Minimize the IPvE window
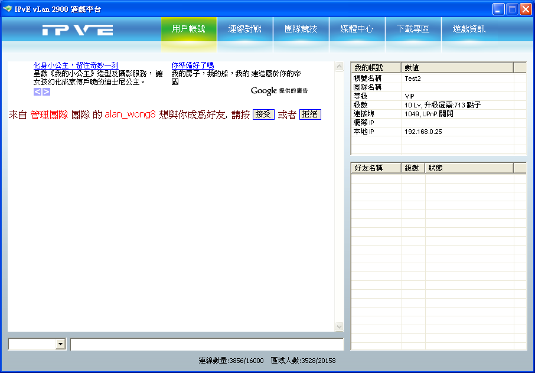Viewport: 535px width, 373px height. click(x=498, y=9)
